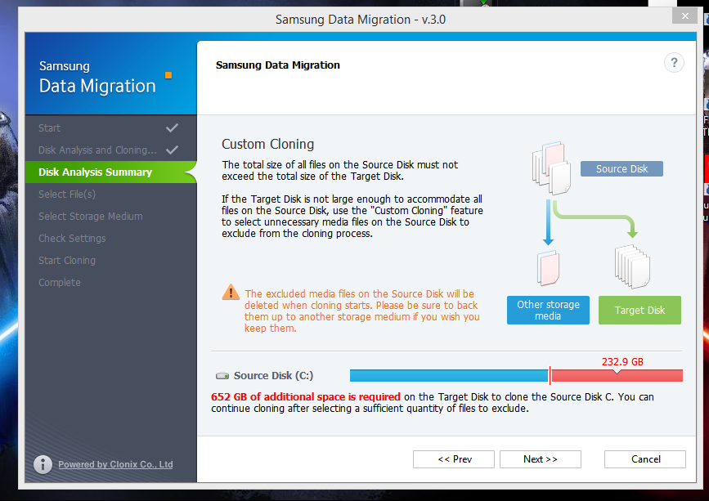709x501 pixels.
Task: Click blue portion of disk usage bar
Action: pos(449,375)
